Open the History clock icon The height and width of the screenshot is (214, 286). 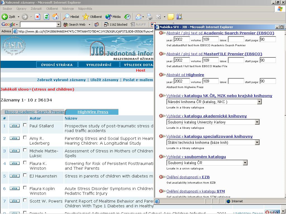[x=127, y=17]
